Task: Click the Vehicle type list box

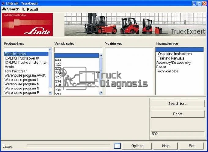Action: click(129, 71)
